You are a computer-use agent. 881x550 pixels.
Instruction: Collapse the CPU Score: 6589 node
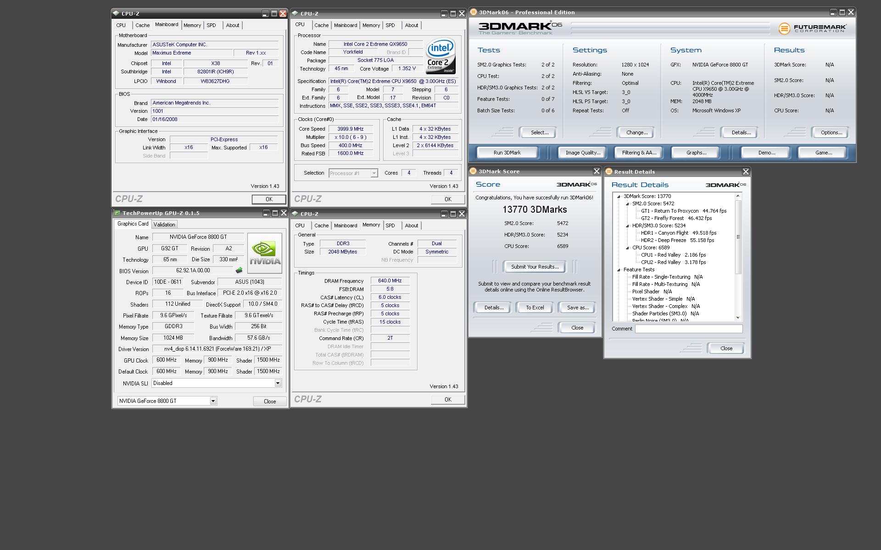coord(627,248)
